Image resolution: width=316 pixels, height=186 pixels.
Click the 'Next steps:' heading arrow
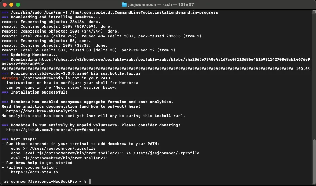click(x=5, y=139)
